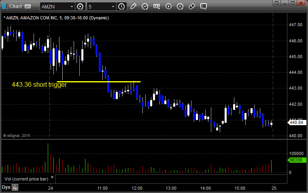Click the 11:00 time axis label
Viewport: 308px width, 193px height.
pos(102,188)
